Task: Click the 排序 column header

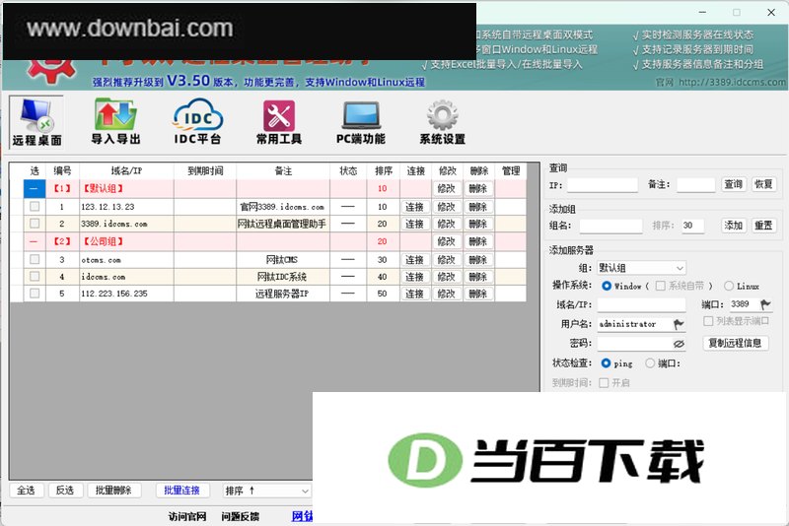Action: click(384, 170)
